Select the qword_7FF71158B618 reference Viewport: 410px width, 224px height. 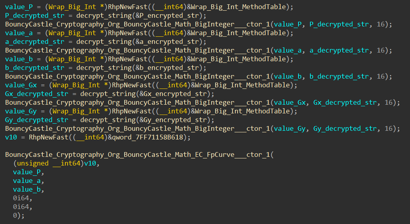click(x=147, y=137)
